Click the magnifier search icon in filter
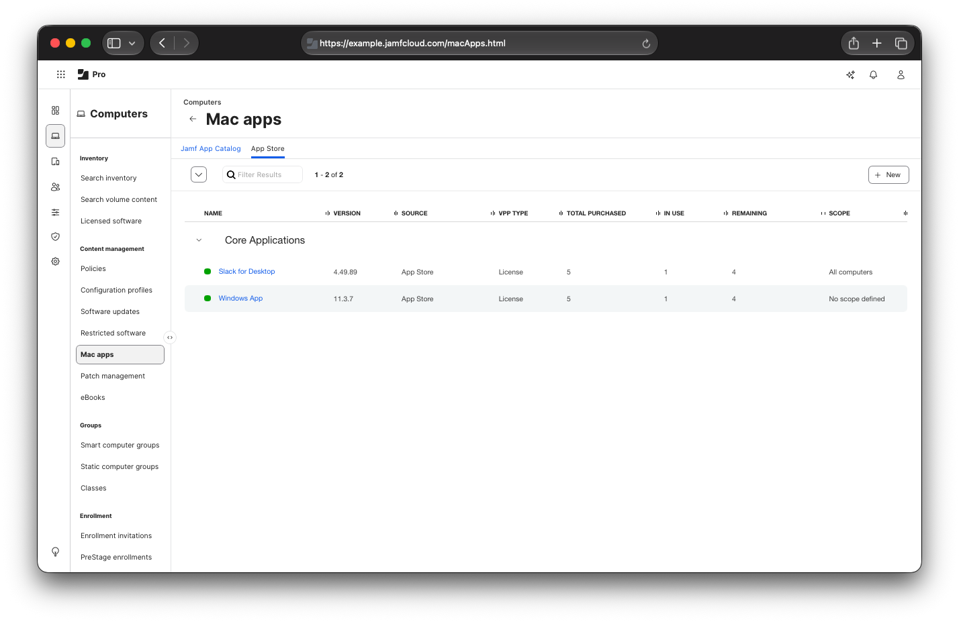959x622 pixels. 231,174
